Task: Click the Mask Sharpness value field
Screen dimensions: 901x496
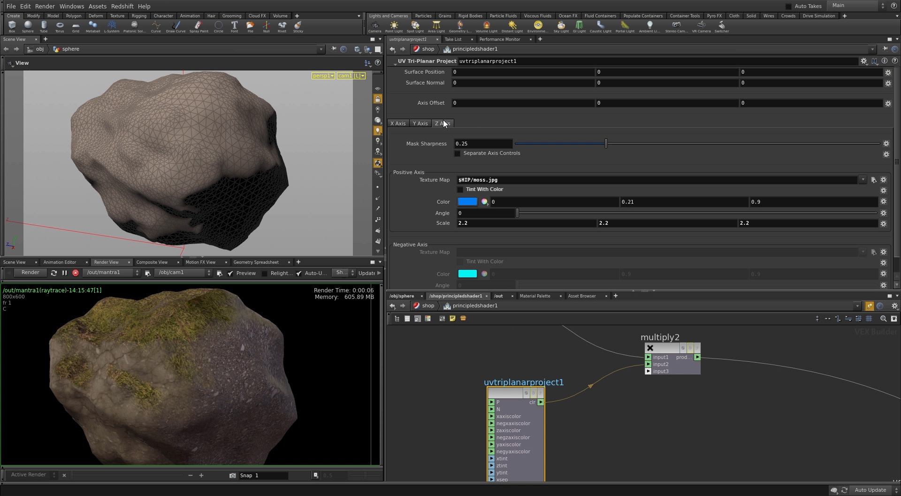Action: pyautogui.click(x=483, y=143)
